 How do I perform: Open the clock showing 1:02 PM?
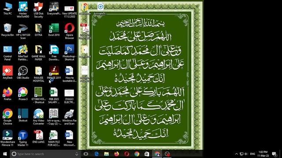(x=263, y=154)
